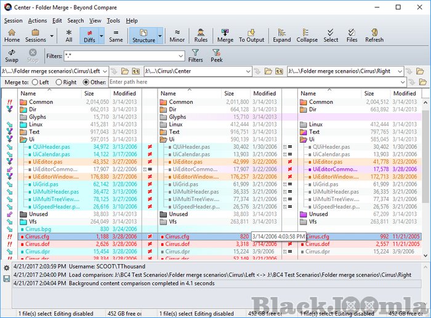Show all files with the All button

69,35
